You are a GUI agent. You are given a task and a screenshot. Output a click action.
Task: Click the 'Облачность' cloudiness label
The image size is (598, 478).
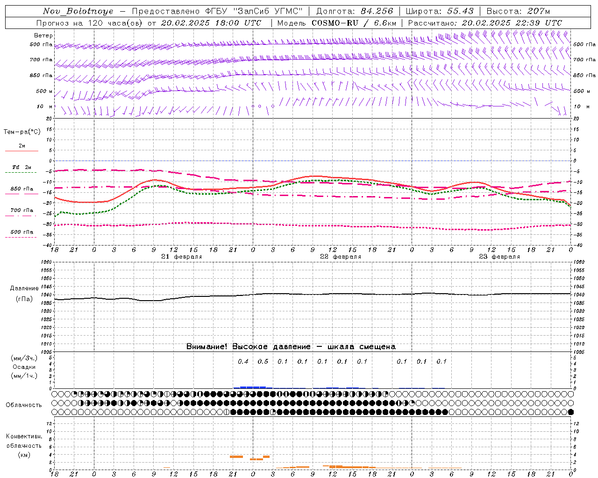[x=24, y=405]
